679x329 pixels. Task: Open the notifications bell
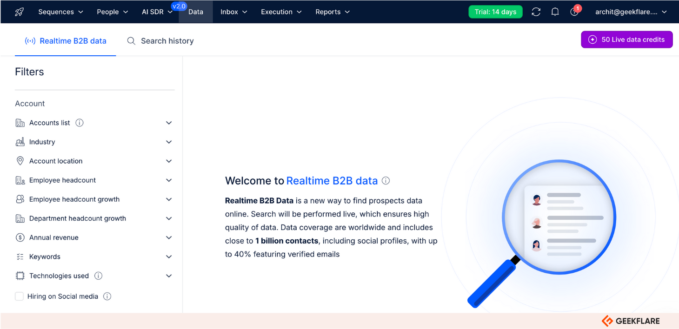[555, 12]
